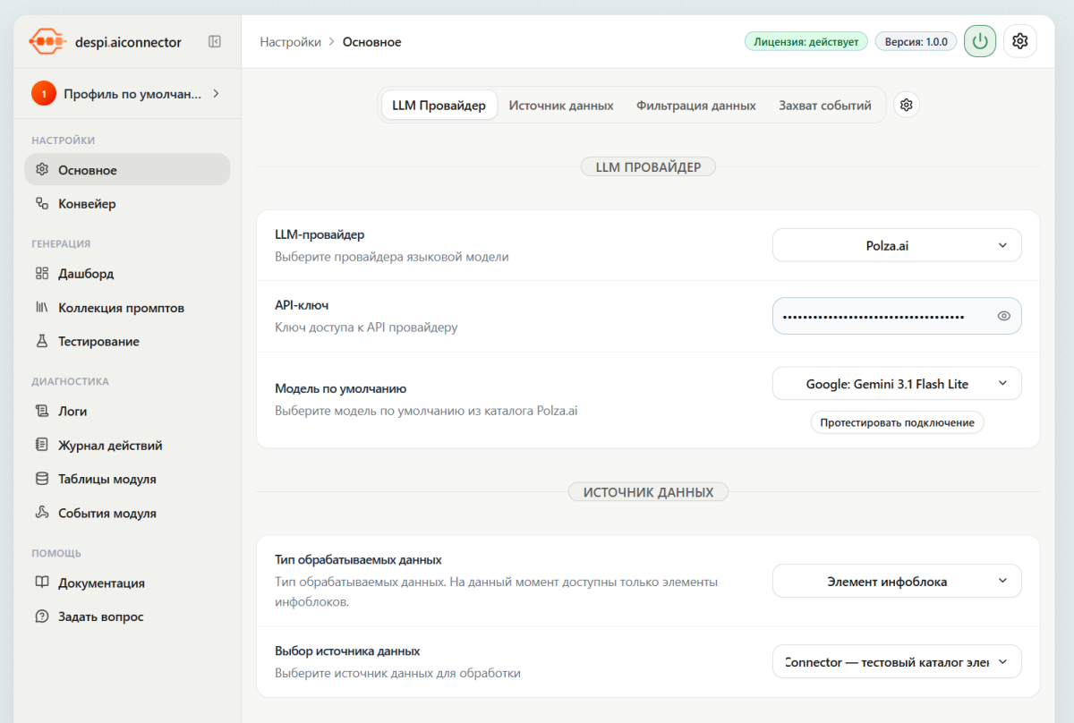Click the Тип обрабатываемых данных label

[358, 560]
